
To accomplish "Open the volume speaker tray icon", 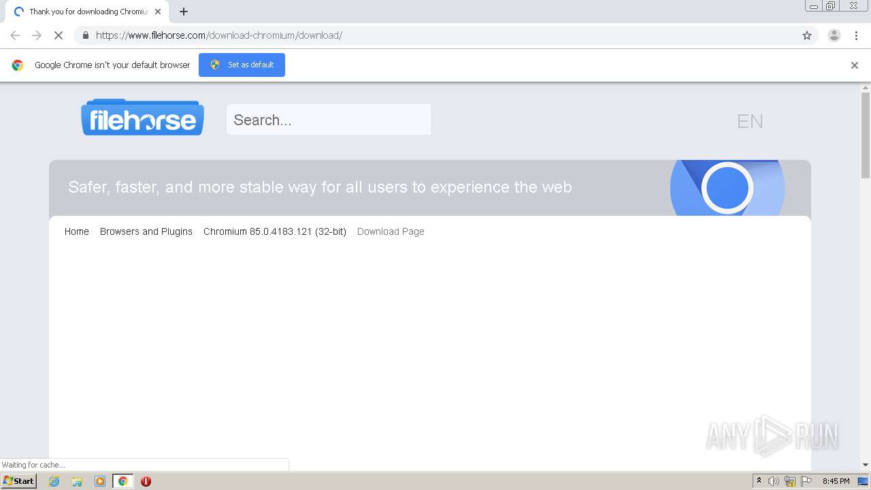I will 774,481.
